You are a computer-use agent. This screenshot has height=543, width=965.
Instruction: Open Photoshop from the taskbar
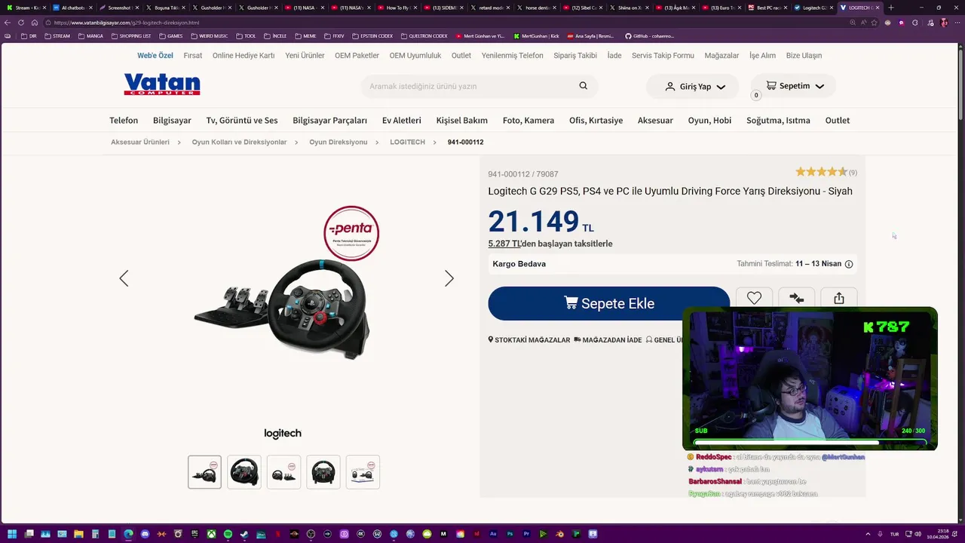pos(510,534)
